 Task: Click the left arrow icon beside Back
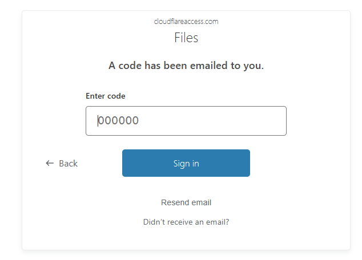[50, 164]
